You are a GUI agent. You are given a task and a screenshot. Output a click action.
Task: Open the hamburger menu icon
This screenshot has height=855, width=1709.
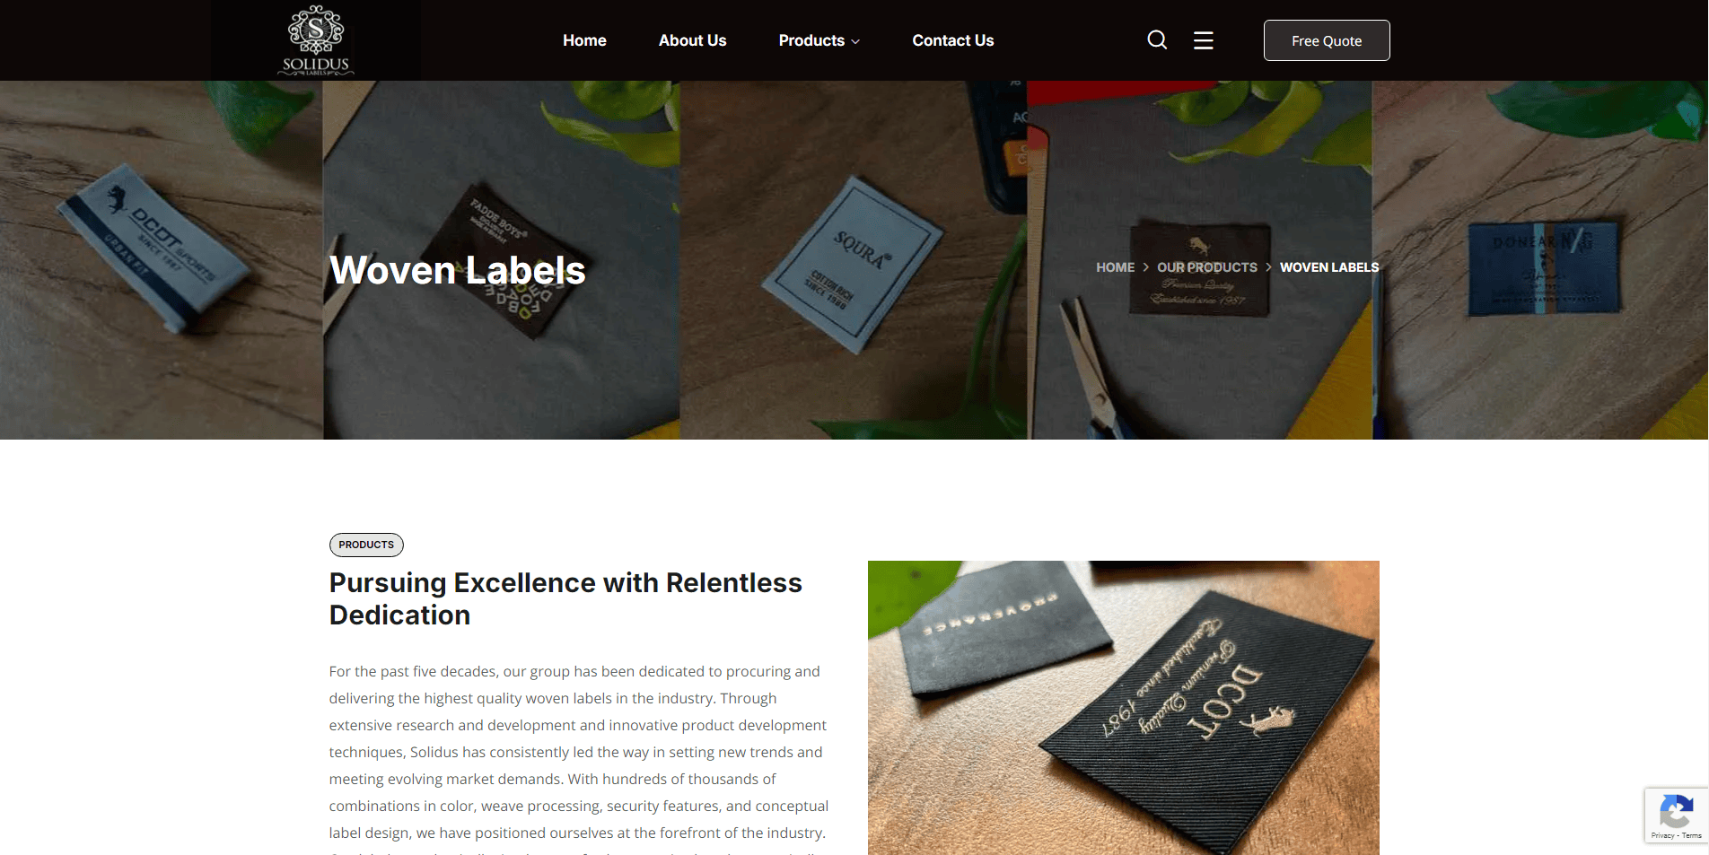pyautogui.click(x=1203, y=40)
